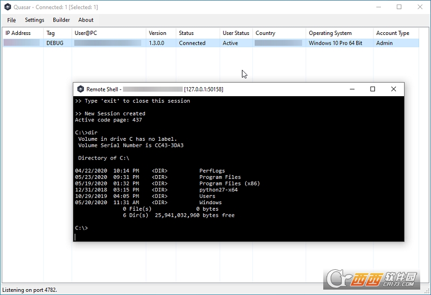Maximize the Quasar main window
The height and width of the screenshot is (295, 431).
tap(399, 7)
